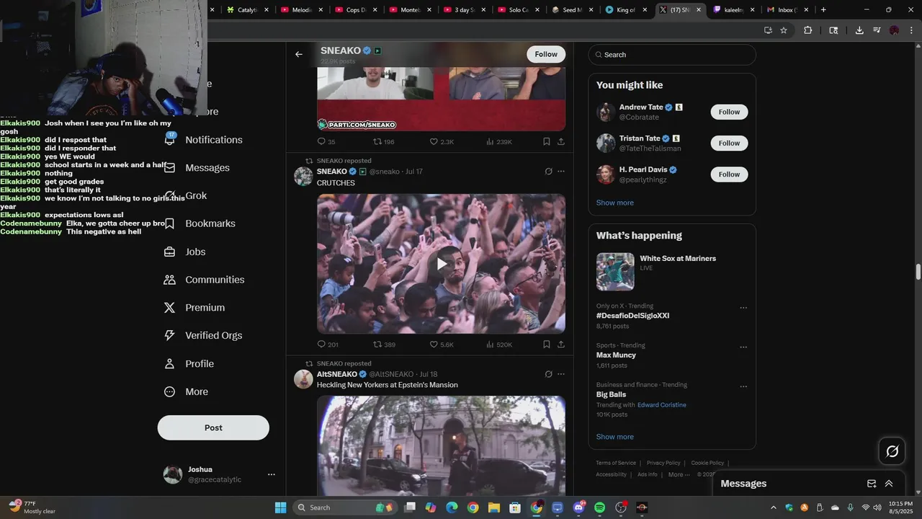This screenshot has width=922, height=519.
Task: Open Messages in the sidebar
Action: [197, 168]
